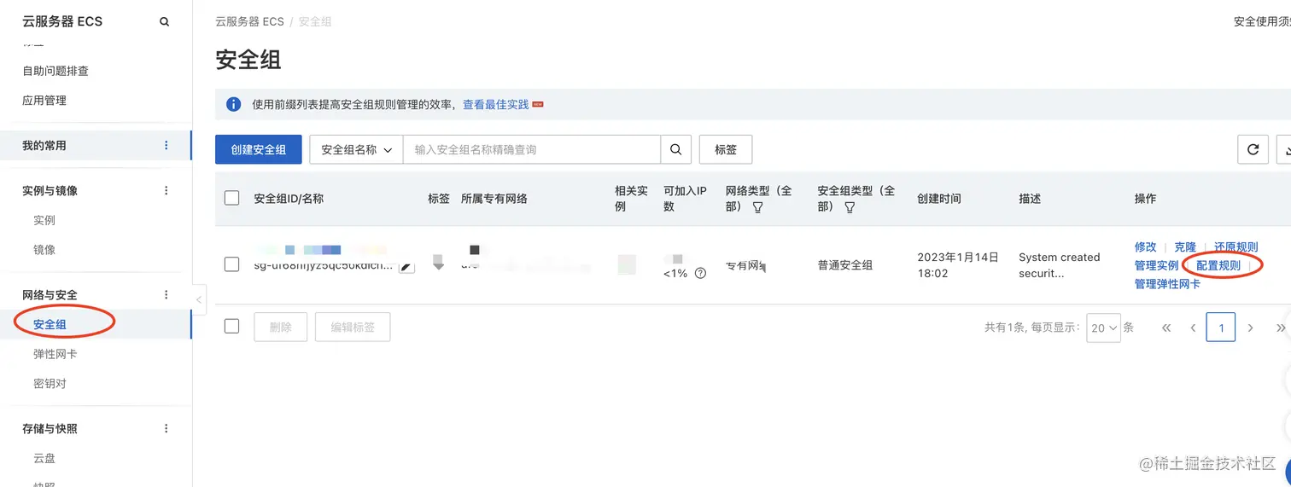1291x487 pixels.
Task: Click the System created securit... description
Action: point(1060,265)
